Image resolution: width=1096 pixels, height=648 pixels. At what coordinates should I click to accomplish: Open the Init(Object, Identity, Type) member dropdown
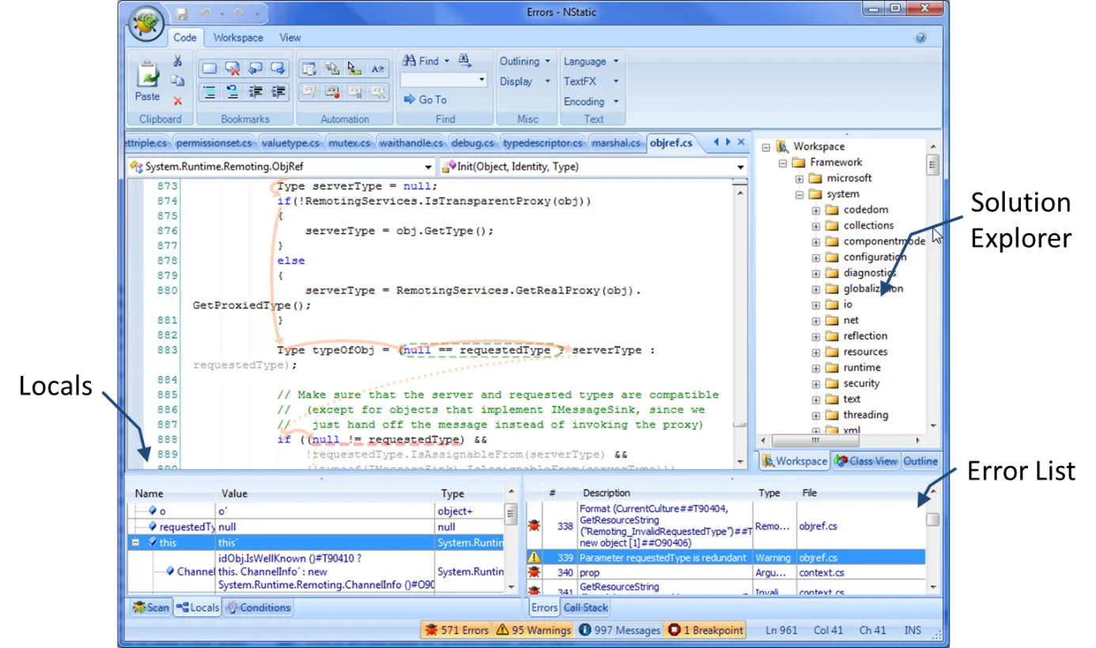[x=593, y=167]
